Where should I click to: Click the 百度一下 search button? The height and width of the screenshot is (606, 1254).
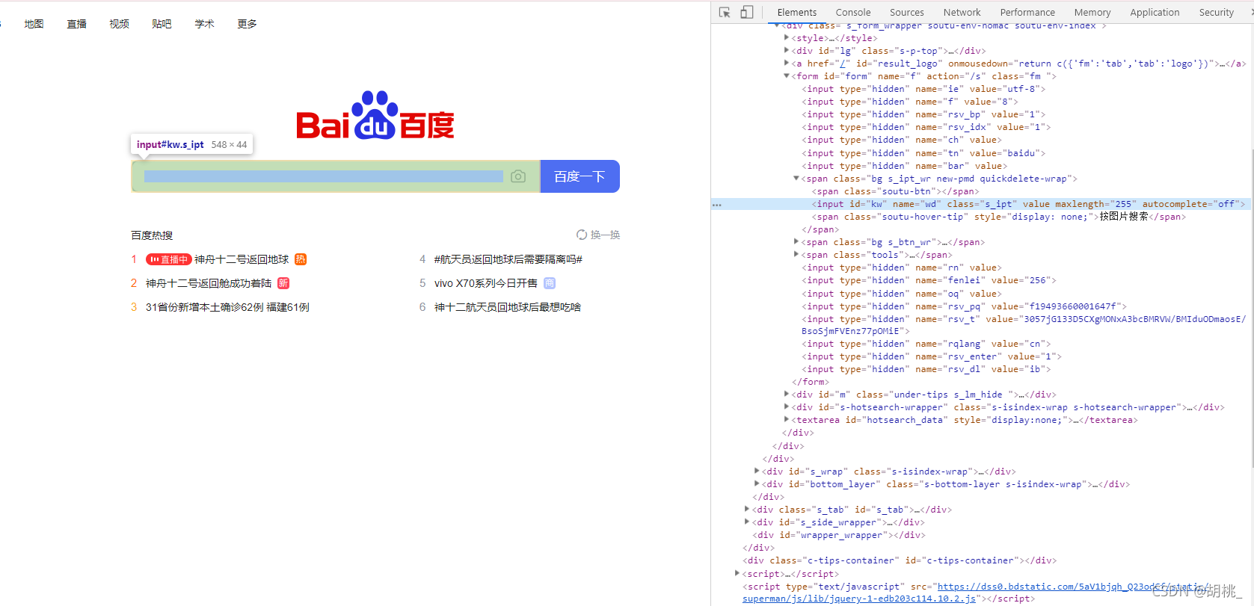click(580, 176)
